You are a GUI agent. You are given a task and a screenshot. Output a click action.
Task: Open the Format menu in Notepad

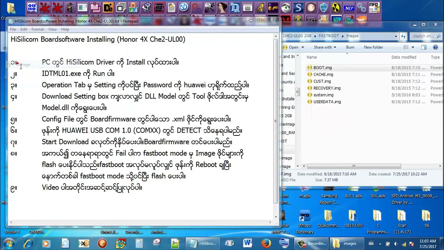coord(37,30)
